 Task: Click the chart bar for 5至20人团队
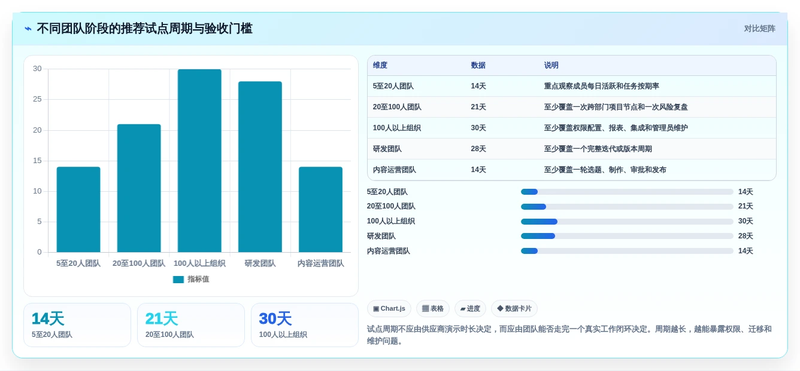click(78, 209)
